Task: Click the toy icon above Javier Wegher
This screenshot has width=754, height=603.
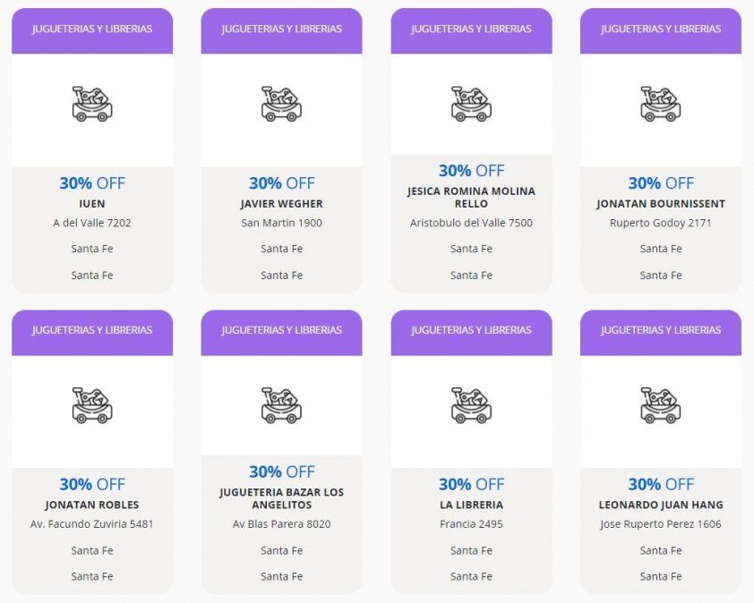Action: pos(281,104)
